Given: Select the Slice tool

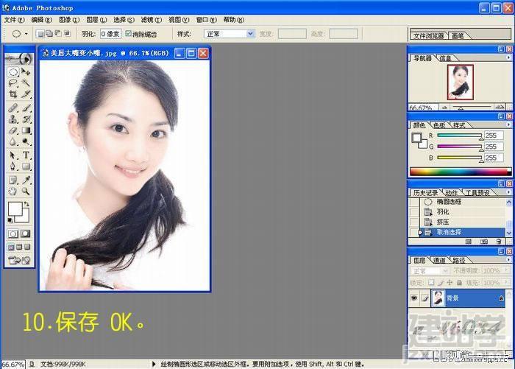Looking at the screenshot, I should point(26,94).
